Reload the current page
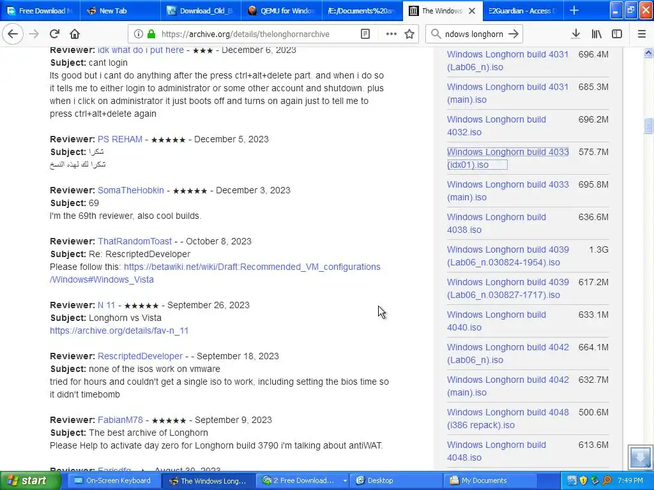Image resolution: width=654 pixels, height=490 pixels. 55,34
